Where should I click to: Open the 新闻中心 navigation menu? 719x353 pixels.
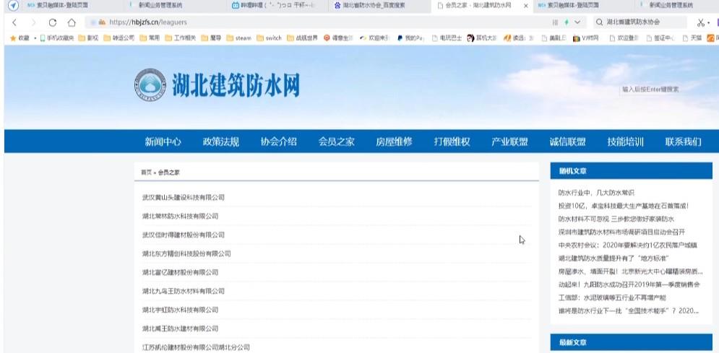pos(163,141)
